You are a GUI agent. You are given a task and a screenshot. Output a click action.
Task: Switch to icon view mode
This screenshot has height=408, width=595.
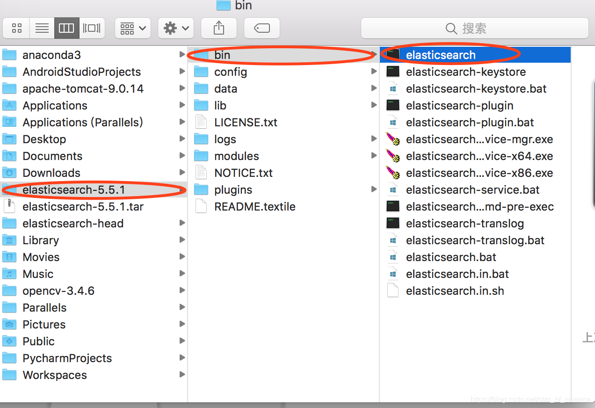coord(17,29)
